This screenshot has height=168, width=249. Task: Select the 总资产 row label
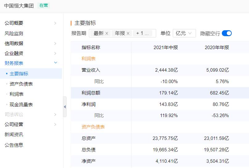[x=89, y=138]
